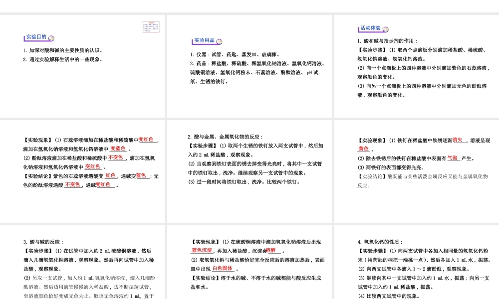Screen dimensions: 499x299
Task: Click the line (3) 两铁钉的表面都变得光亮
Action: point(391,167)
